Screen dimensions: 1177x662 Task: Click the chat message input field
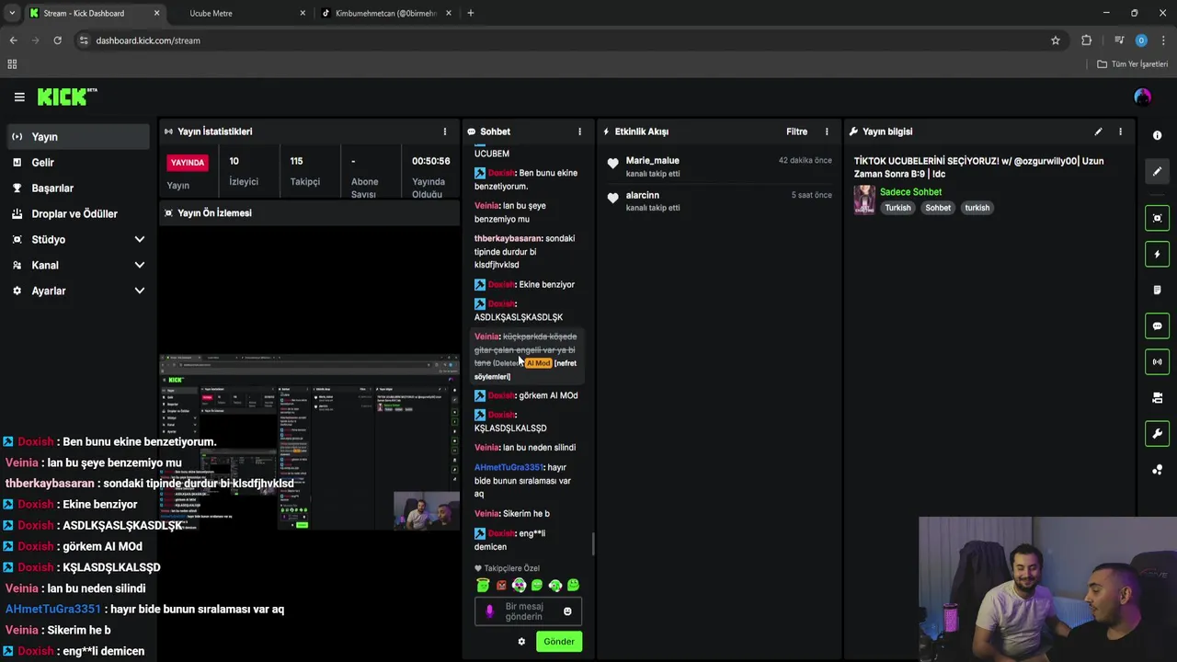click(x=528, y=611)
